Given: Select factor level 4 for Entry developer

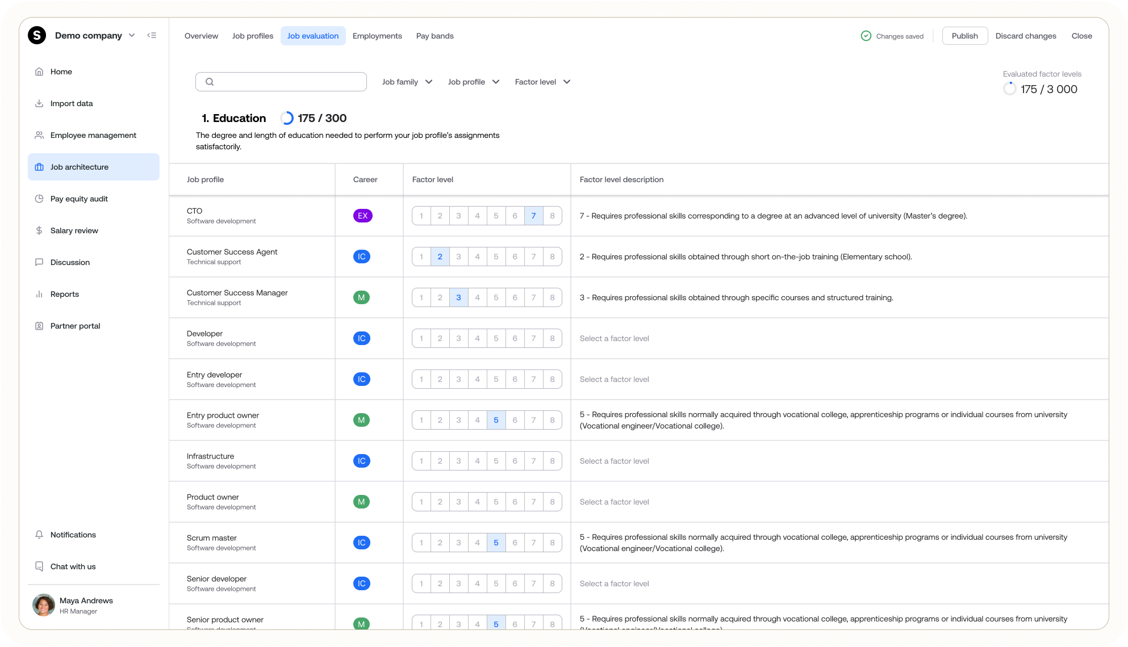Looking at the screenshot, I should click(477, 379).
